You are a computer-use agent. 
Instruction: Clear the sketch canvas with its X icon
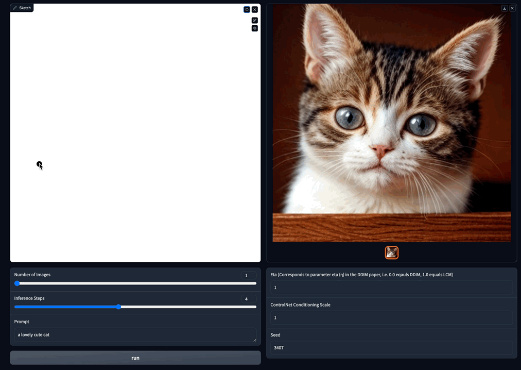(255, 10)
